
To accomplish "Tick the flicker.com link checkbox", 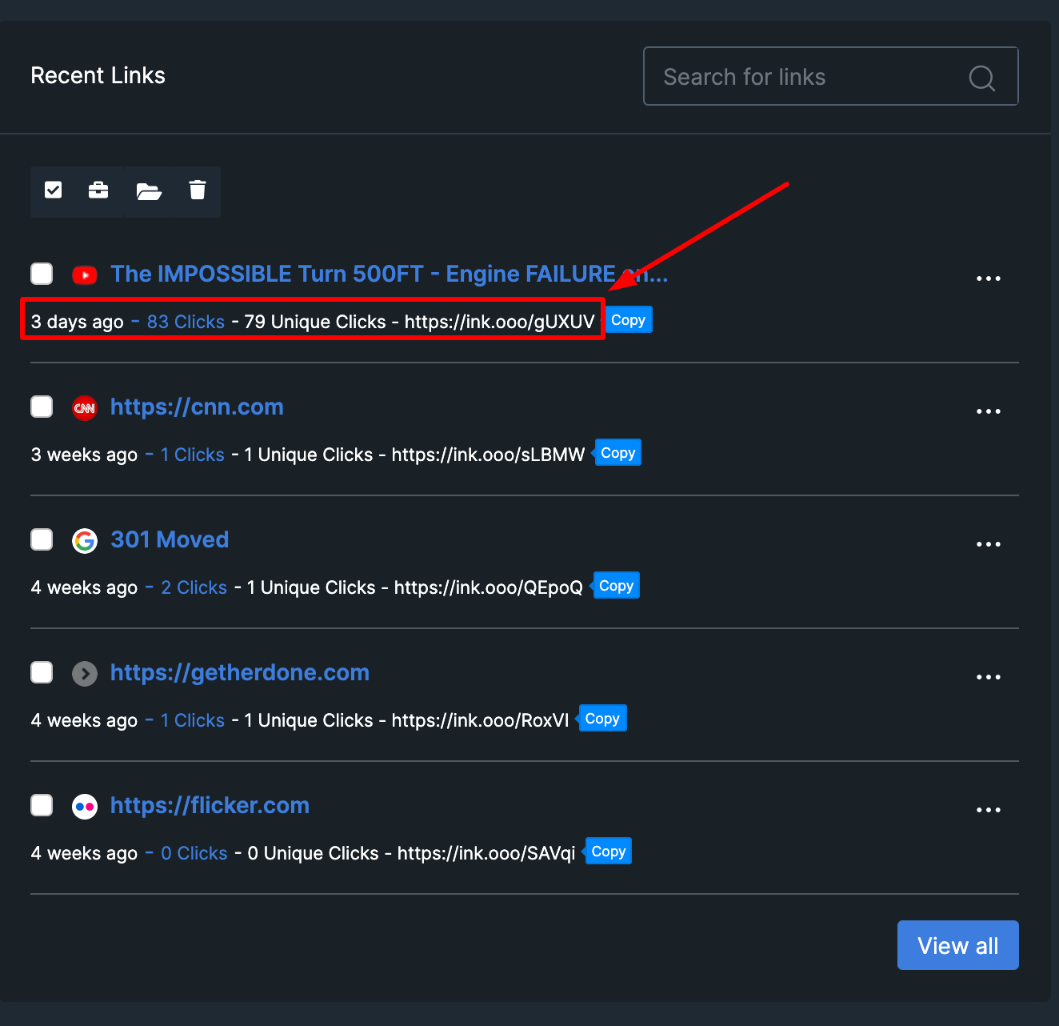I will (x=42, y=805).
